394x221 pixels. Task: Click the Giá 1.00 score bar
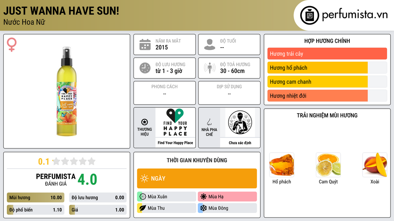(98, 210)
